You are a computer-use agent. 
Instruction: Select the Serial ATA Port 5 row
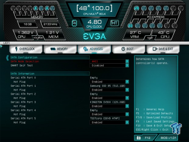(x=23, y=118)
